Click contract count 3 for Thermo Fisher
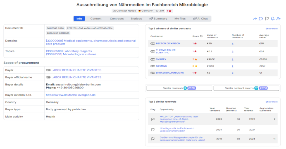 [233, 51]
